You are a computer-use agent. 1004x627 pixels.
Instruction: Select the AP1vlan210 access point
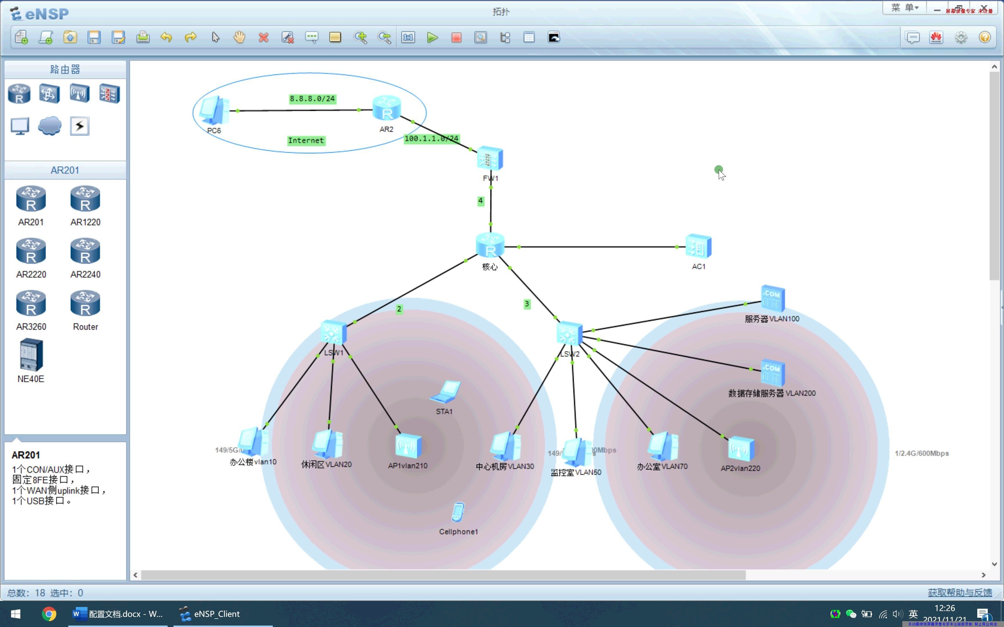coord(408,446)
